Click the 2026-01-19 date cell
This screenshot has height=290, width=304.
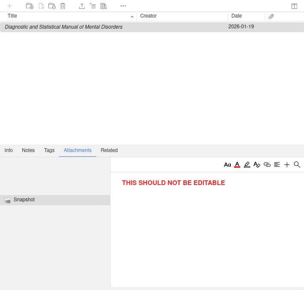click(241, 27)
